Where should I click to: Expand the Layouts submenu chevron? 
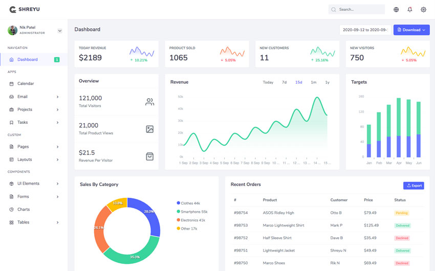point(57,160)
